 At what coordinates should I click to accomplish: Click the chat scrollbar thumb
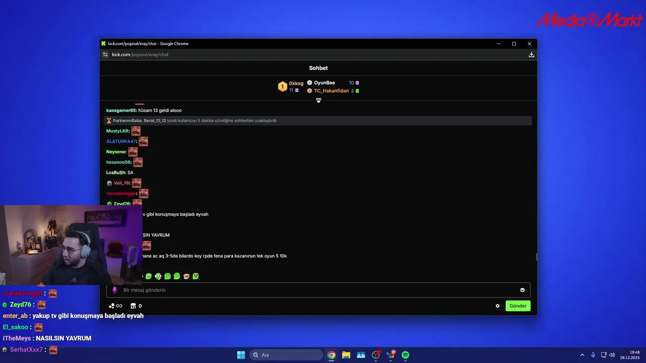click(536, 257)
